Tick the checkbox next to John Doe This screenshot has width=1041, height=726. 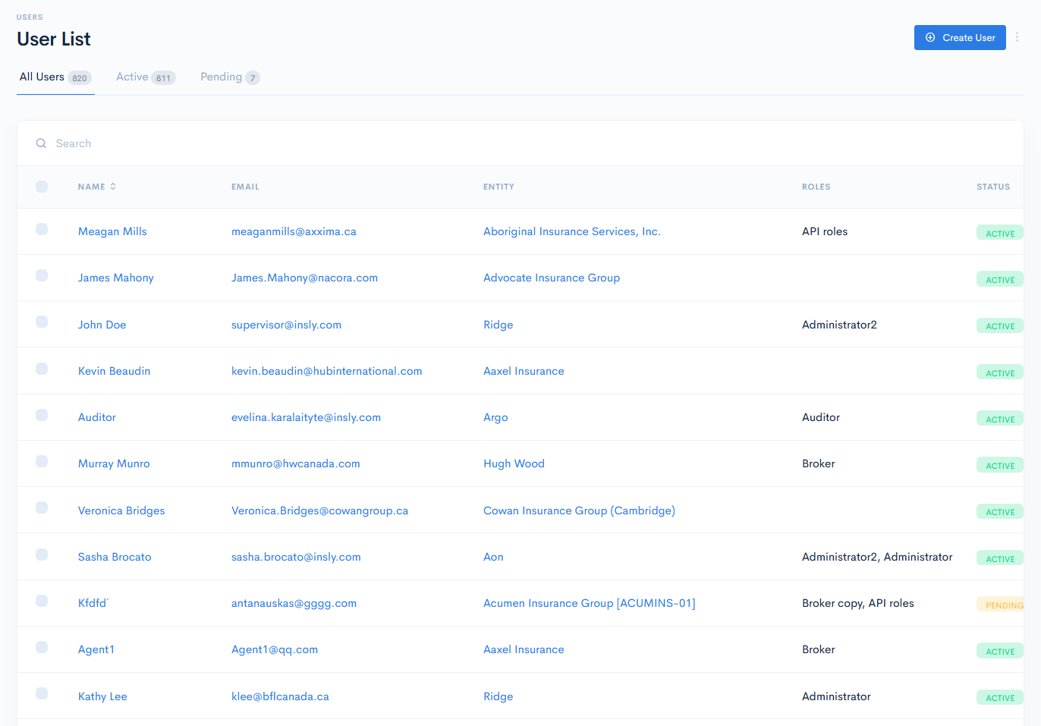[x=42, y=324]
